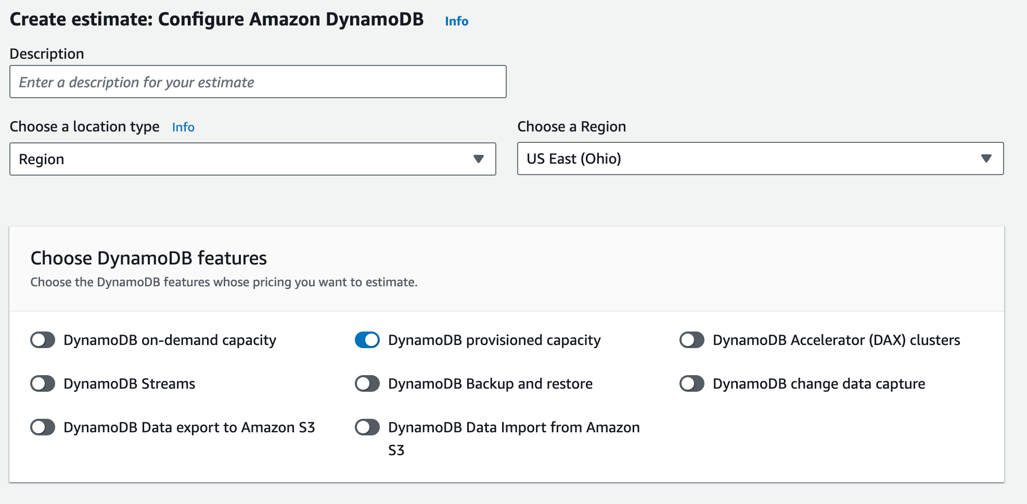Click the 'Description' field label text
Viewport: 1027px width, 504px height.
pos(47,54)
